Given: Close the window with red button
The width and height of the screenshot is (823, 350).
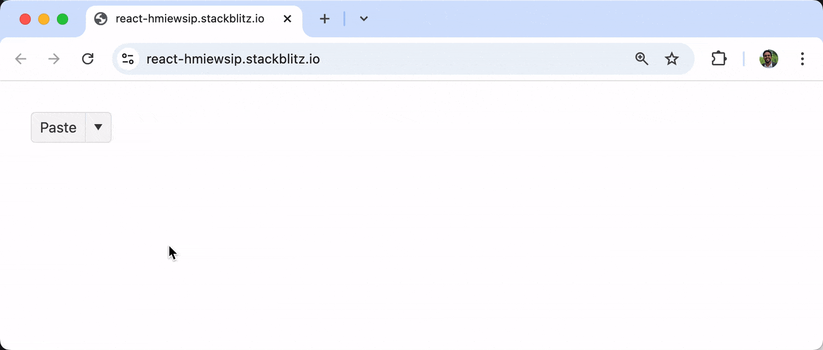Looking at the screenshot, I should pyautogui.click(x=25, y=19).
